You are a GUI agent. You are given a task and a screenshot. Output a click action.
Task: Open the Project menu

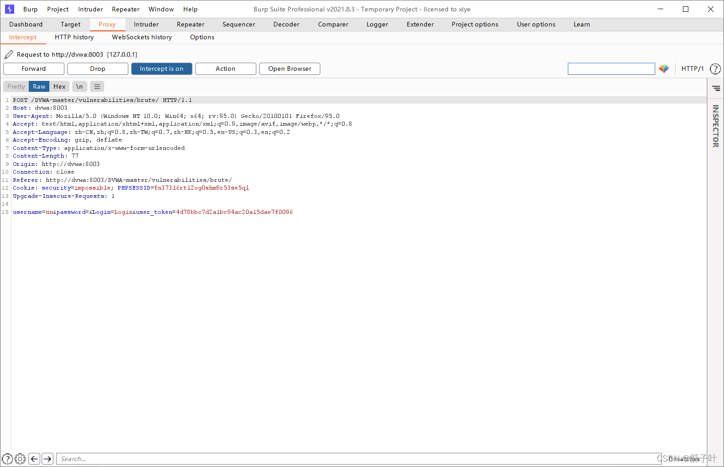point(58,9)
